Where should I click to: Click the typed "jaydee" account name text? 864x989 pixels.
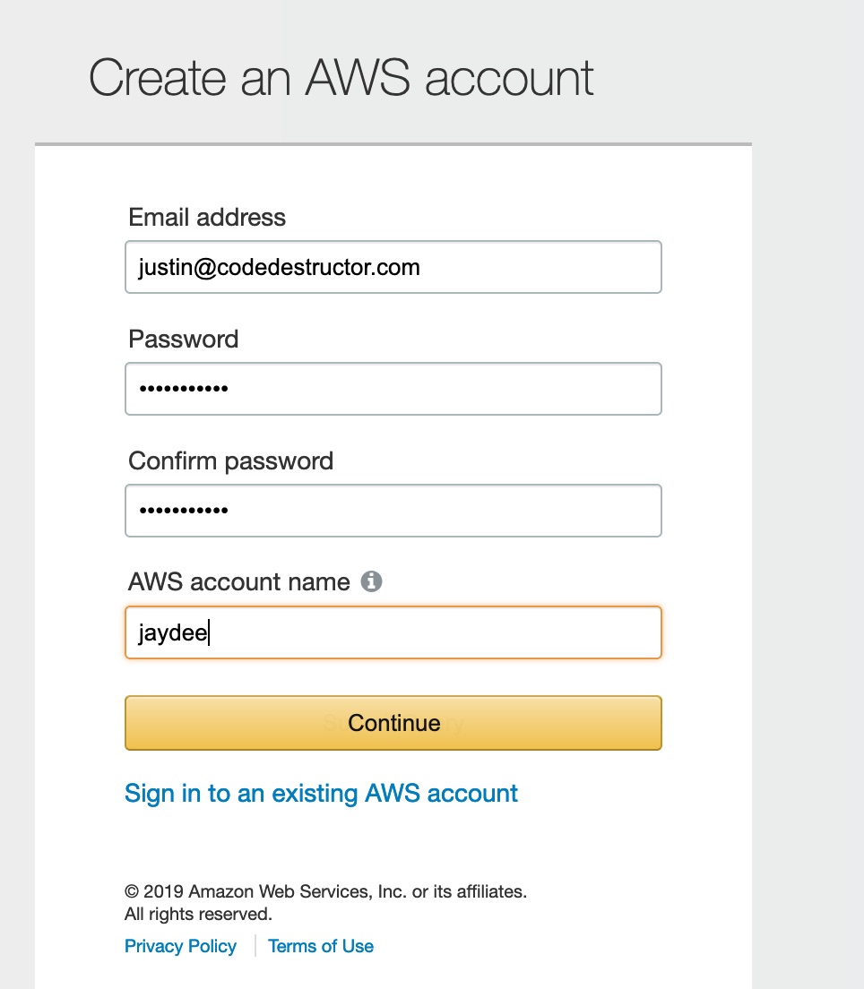173,632
